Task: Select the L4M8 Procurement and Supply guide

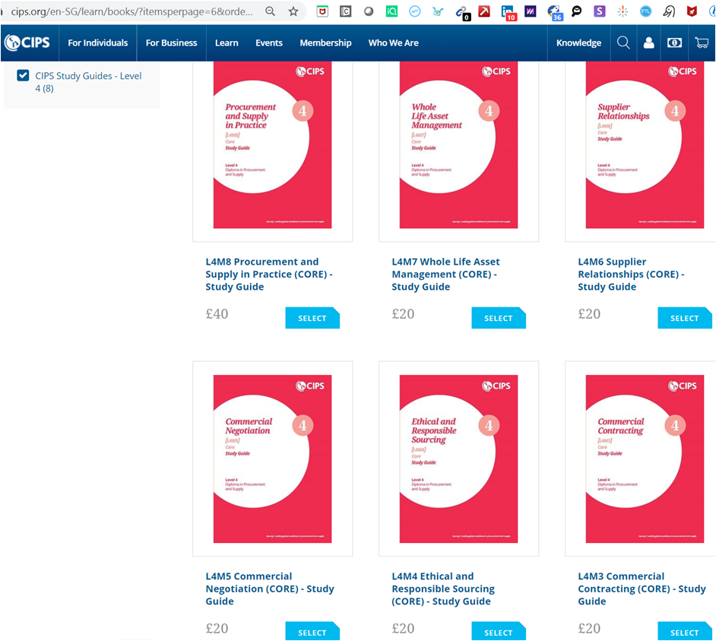Action: click(312, 319)
